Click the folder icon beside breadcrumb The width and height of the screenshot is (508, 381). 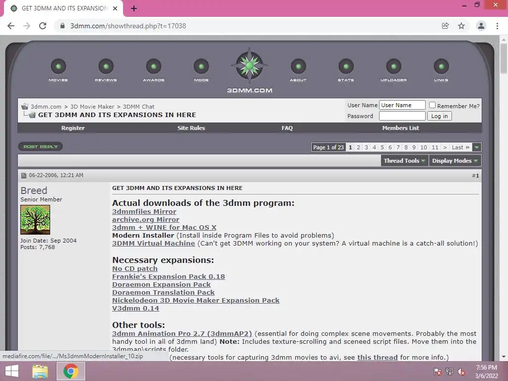[25, 107]
